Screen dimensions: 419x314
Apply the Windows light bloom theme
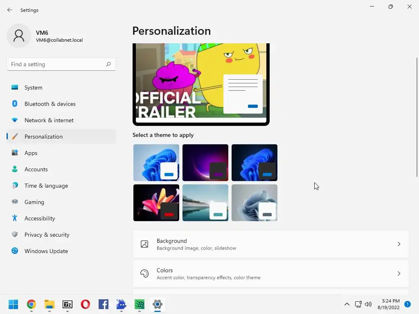[x=156, y=163]
